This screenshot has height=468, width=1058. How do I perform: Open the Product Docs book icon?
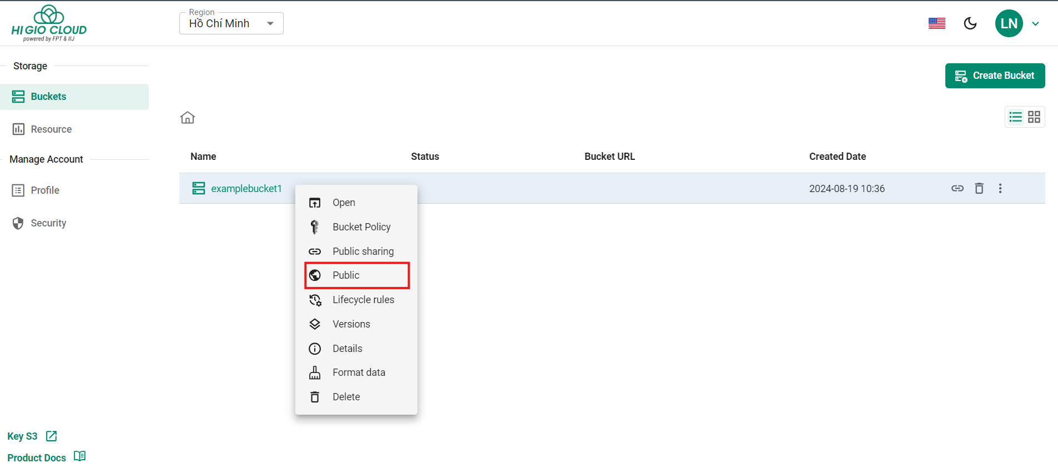click(80, 456)
